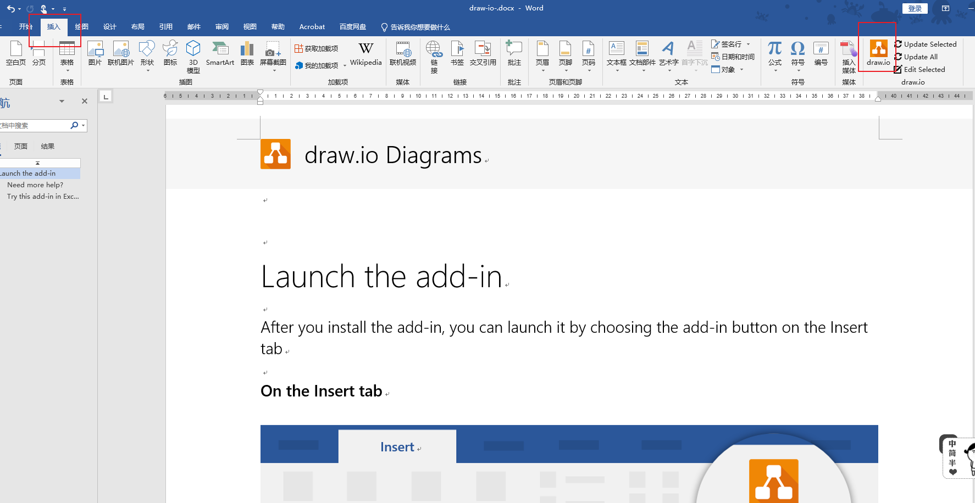This screenshot has height=503, width=975.
Task: Launch the draw.io add-in button
Action: click(878, 53)
